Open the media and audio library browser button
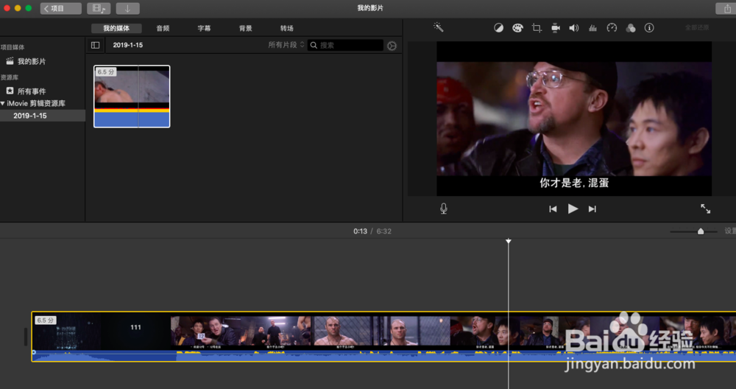 99,8
